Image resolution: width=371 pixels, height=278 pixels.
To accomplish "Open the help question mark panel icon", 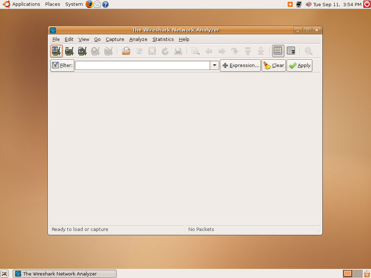I will coord(105,4).
